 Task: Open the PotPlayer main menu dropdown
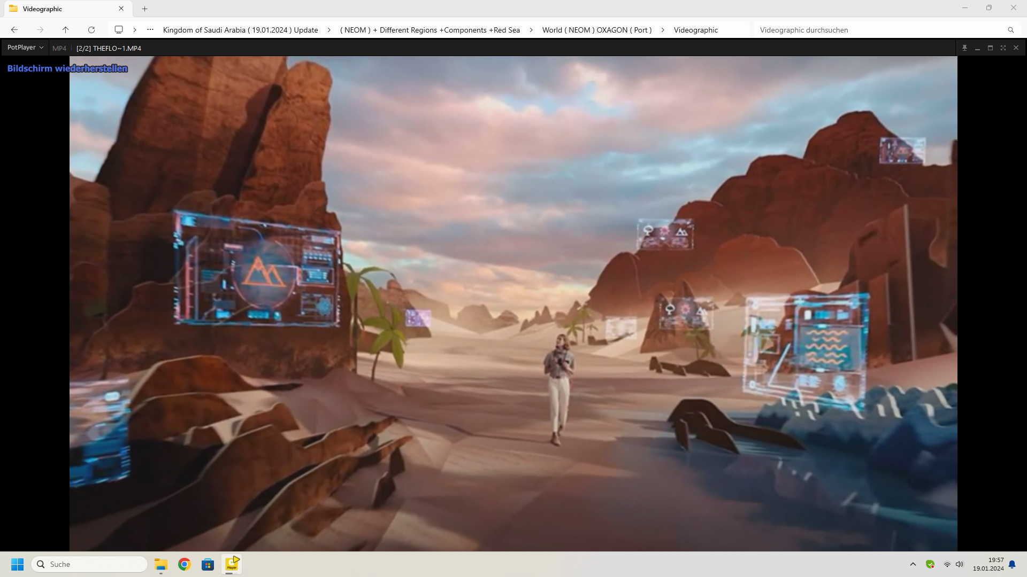click(25, 48)
